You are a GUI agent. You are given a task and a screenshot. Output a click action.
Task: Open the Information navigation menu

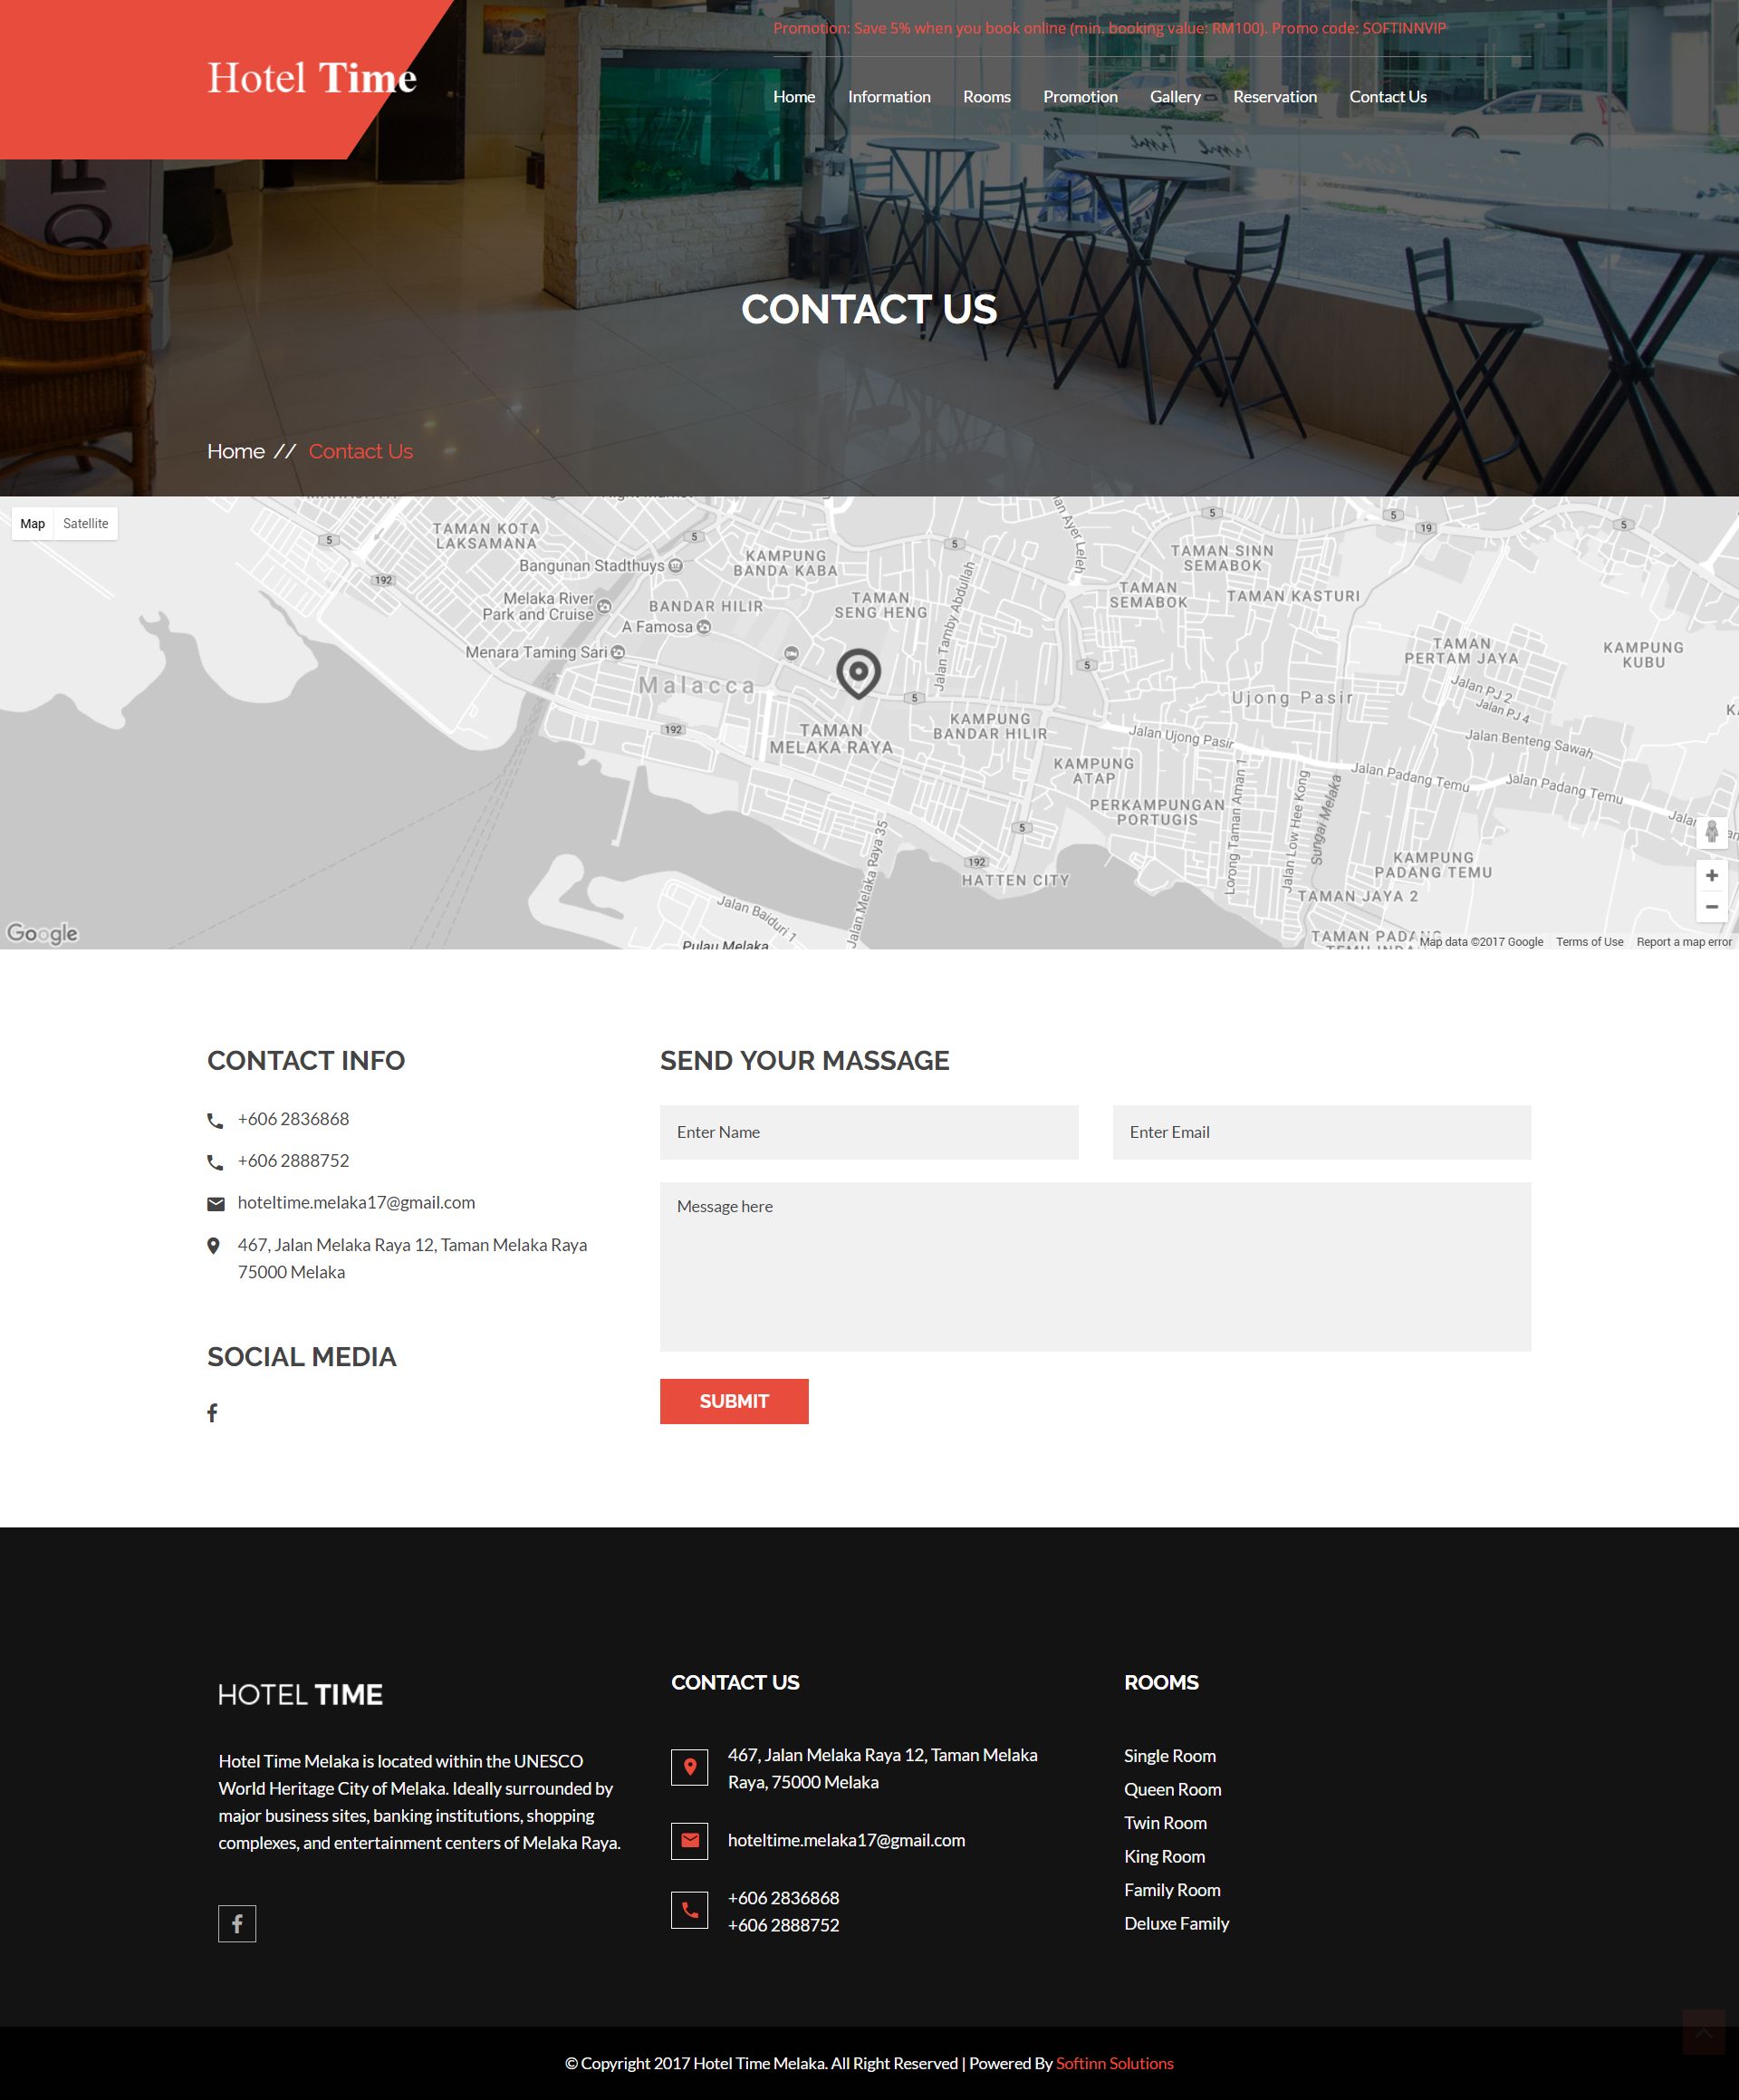click(x=888, y=97)
